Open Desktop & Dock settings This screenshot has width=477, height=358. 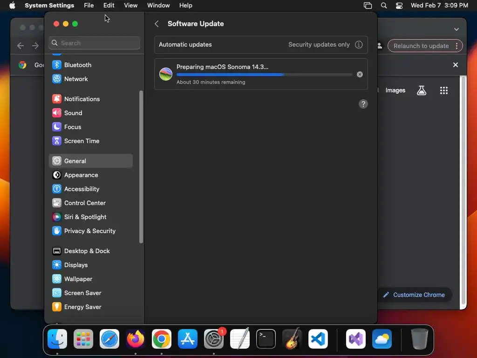pos(91,251)
